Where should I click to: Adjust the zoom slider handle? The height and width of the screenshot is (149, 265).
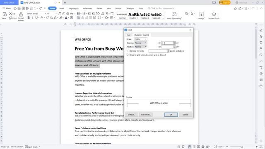coord(242,147)
